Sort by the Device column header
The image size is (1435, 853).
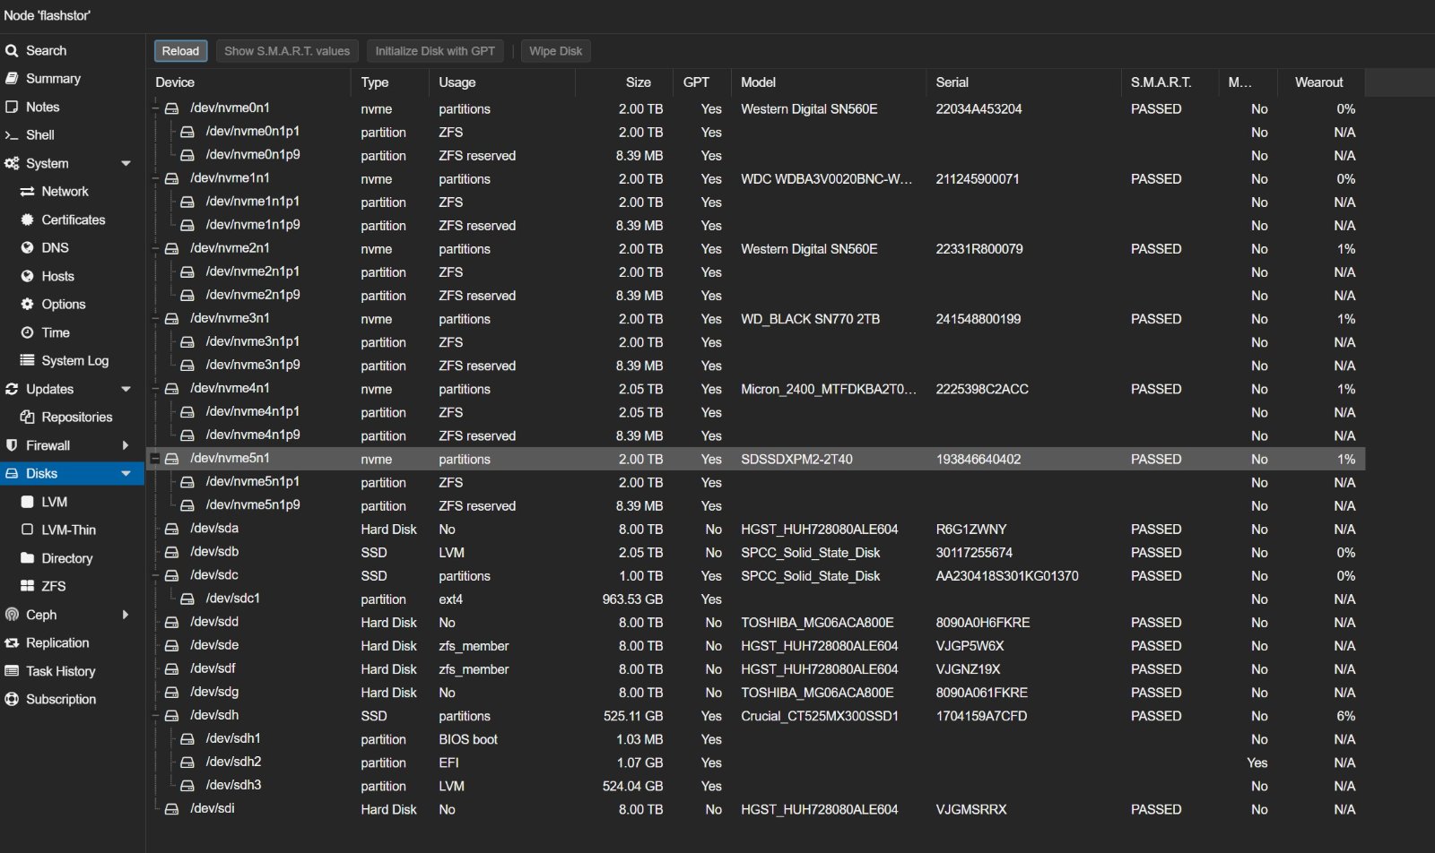248,82
